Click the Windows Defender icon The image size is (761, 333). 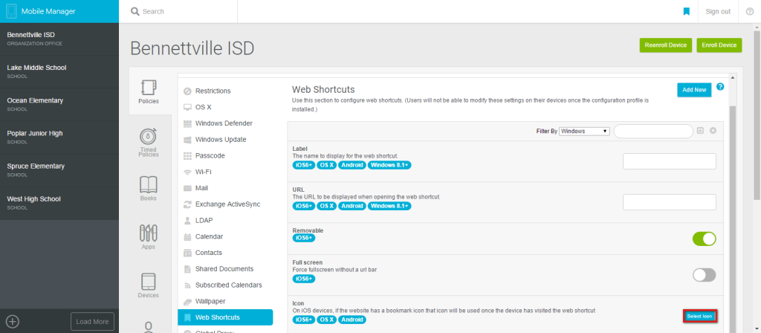point(187,123)
